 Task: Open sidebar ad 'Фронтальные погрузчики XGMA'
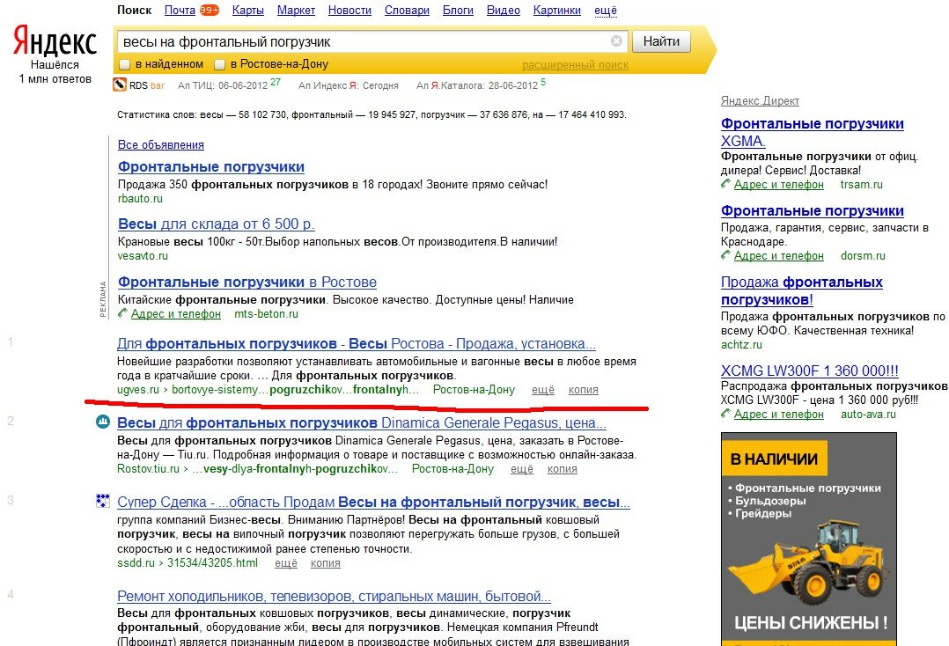813,132
